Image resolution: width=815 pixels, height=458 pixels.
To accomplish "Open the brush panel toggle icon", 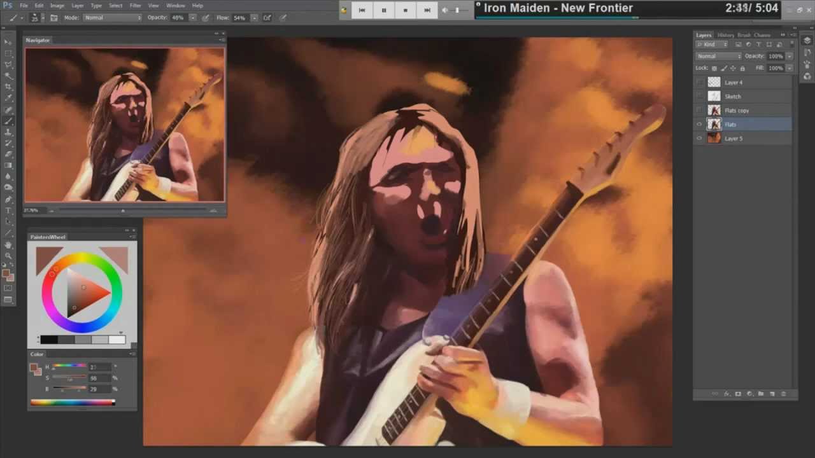I will [54, 18].
